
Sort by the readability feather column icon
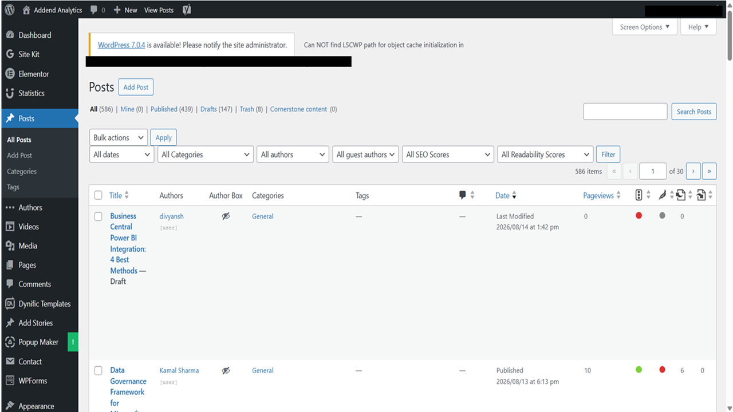(x=662, y=195)
